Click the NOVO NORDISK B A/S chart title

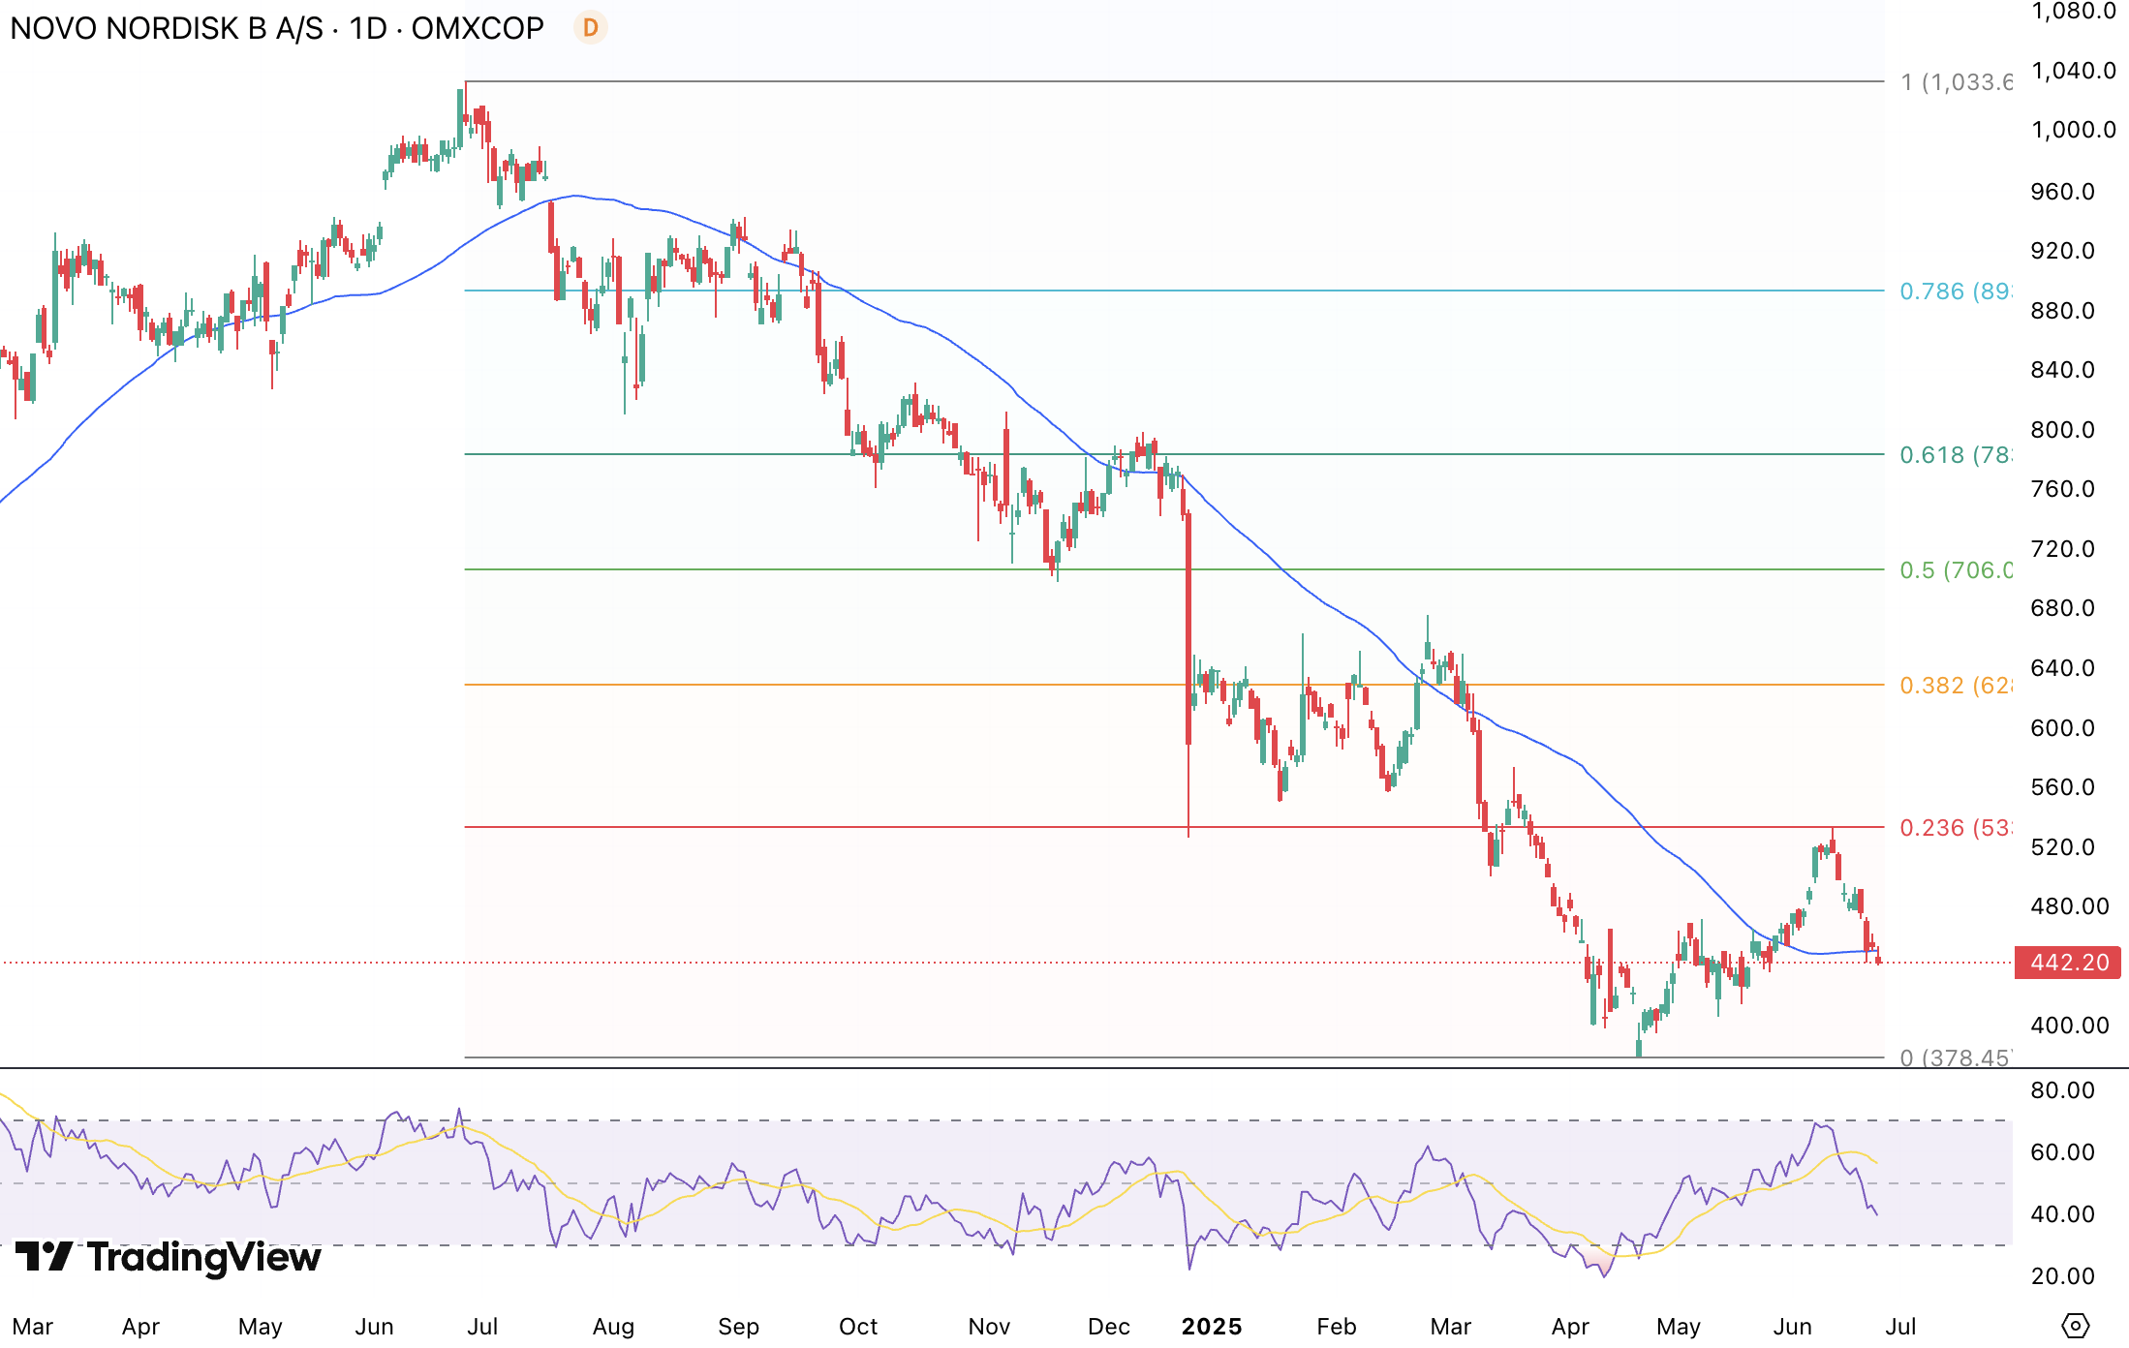(x=277, y=28)
